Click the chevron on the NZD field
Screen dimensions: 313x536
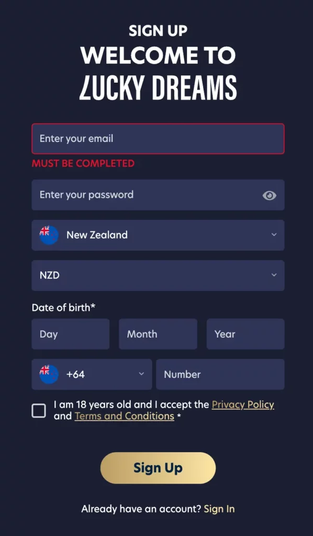tap(274, 276)
